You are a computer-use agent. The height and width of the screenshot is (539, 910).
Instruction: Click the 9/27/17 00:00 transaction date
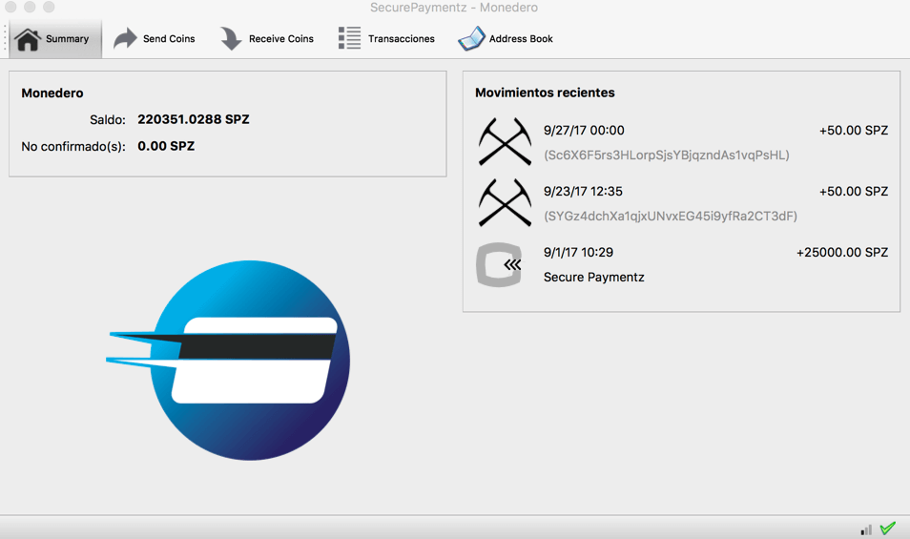pyautogui.click(x=584, y=131)
